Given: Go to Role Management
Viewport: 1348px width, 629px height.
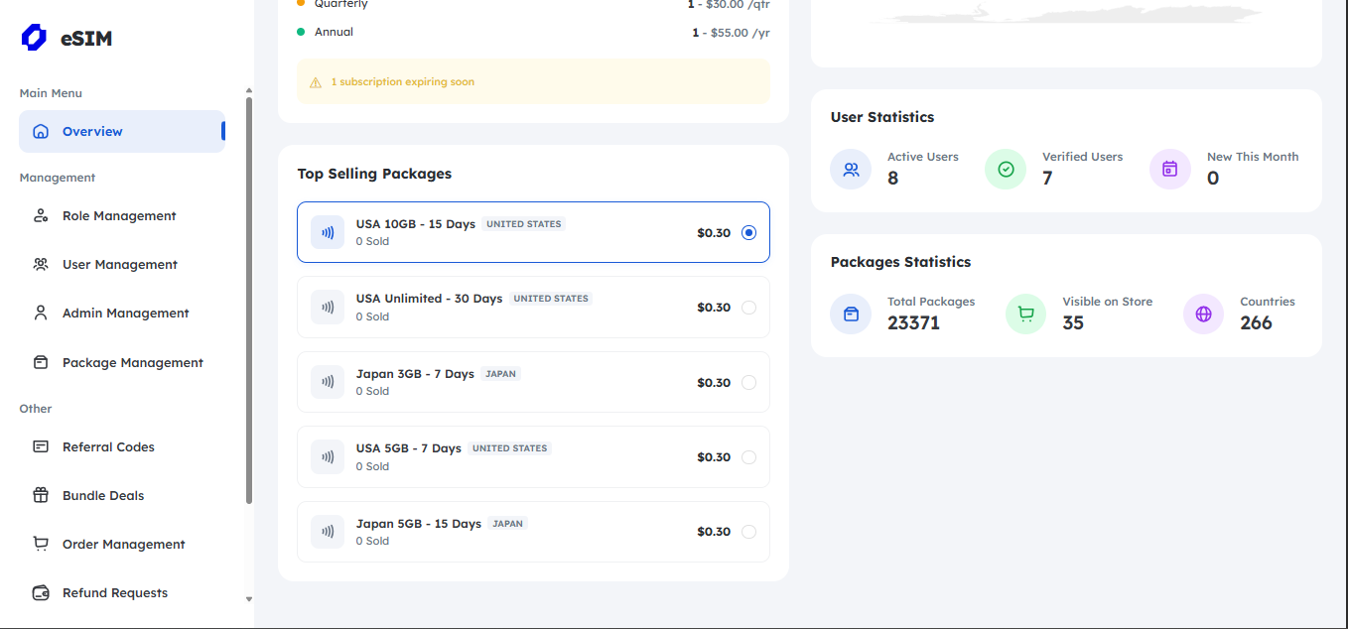Looking at the screenshot, I should point(119,216).
